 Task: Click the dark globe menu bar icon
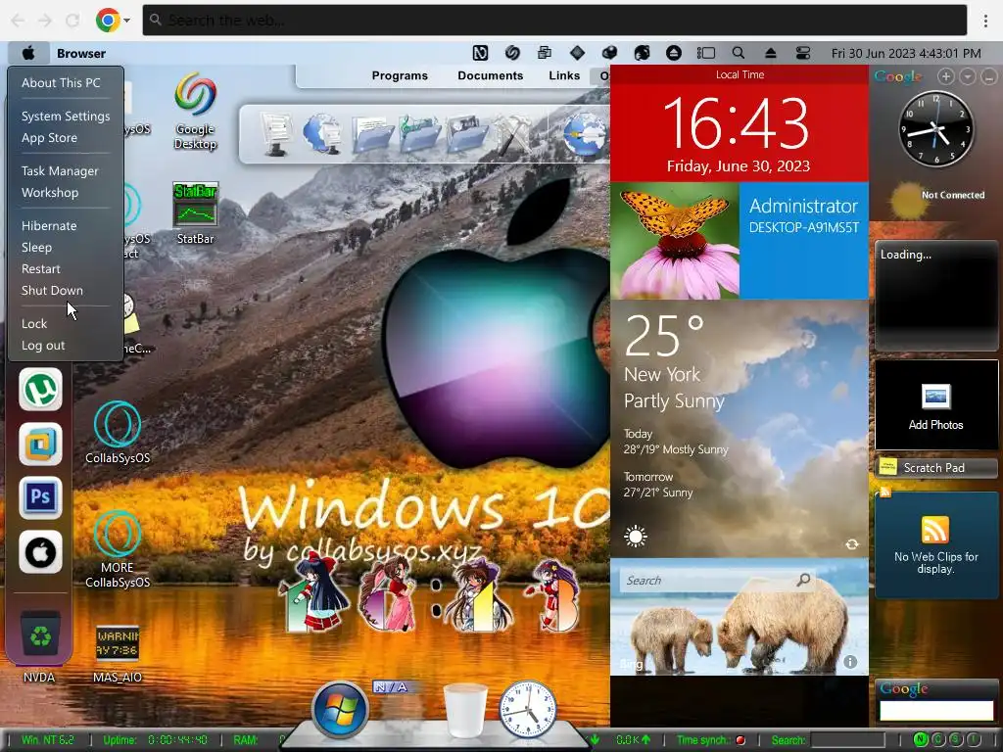coord(642,53)
